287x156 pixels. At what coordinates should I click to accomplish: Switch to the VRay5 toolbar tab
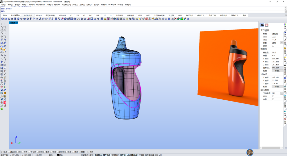point(39,15)
